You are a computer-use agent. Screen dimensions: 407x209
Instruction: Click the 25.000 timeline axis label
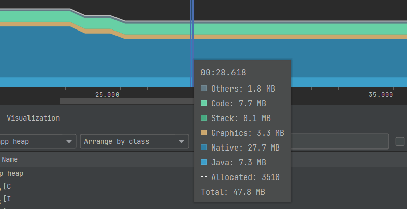pos(107,95)
